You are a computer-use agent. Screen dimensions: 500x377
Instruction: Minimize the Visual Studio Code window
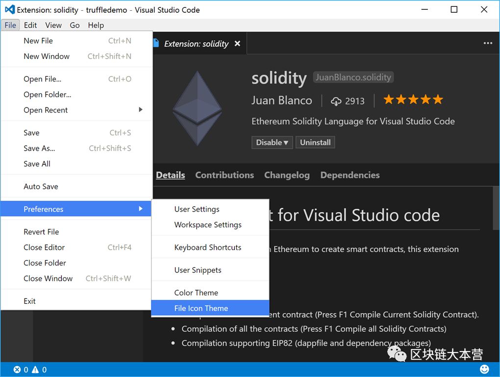click(425, 10)
